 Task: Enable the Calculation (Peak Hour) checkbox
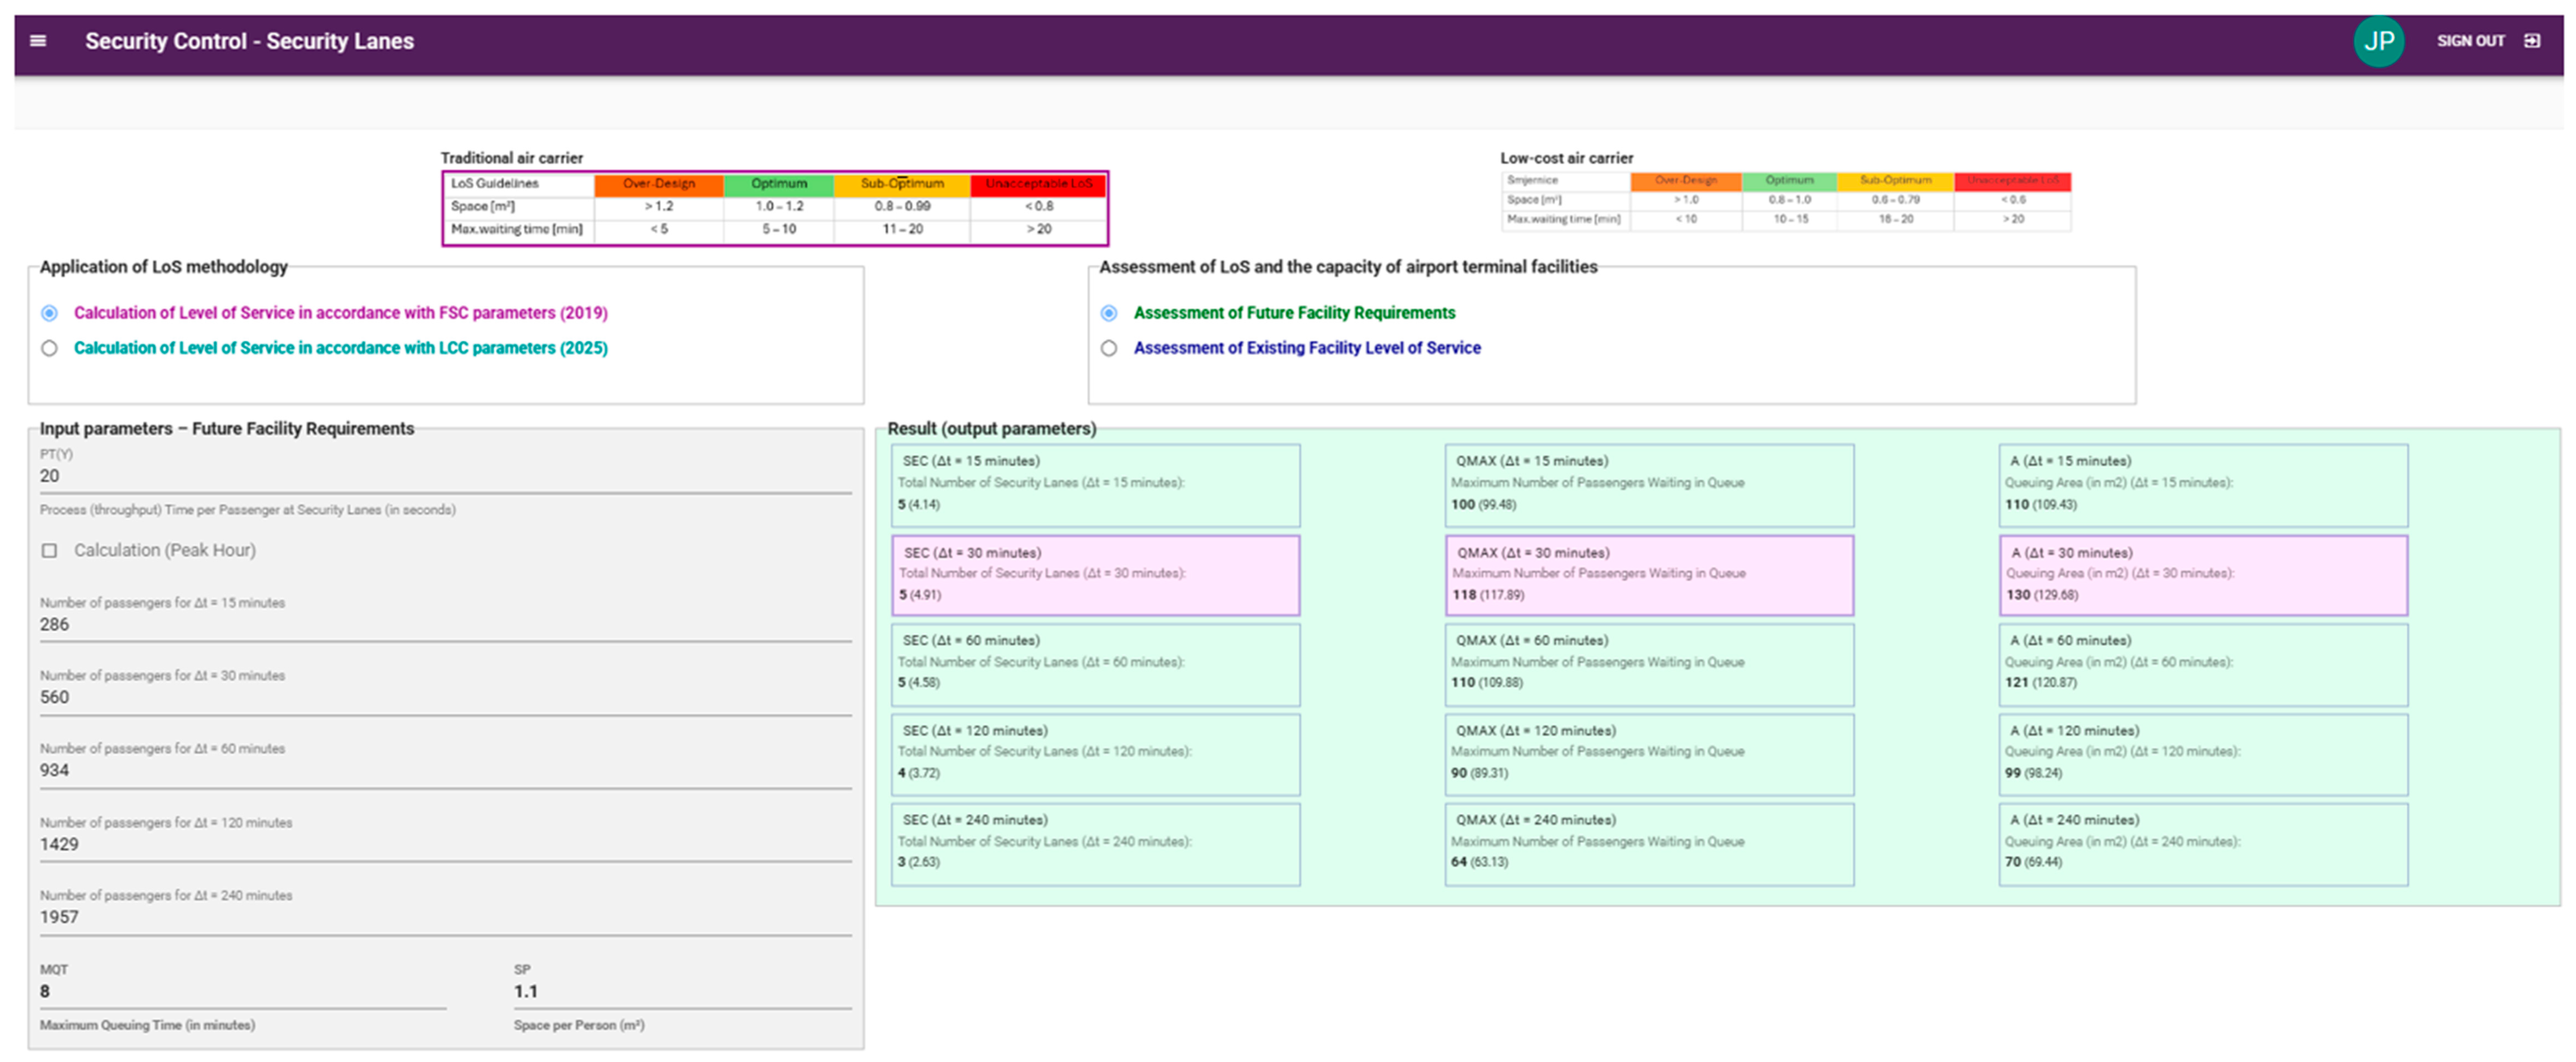point(49,551)
